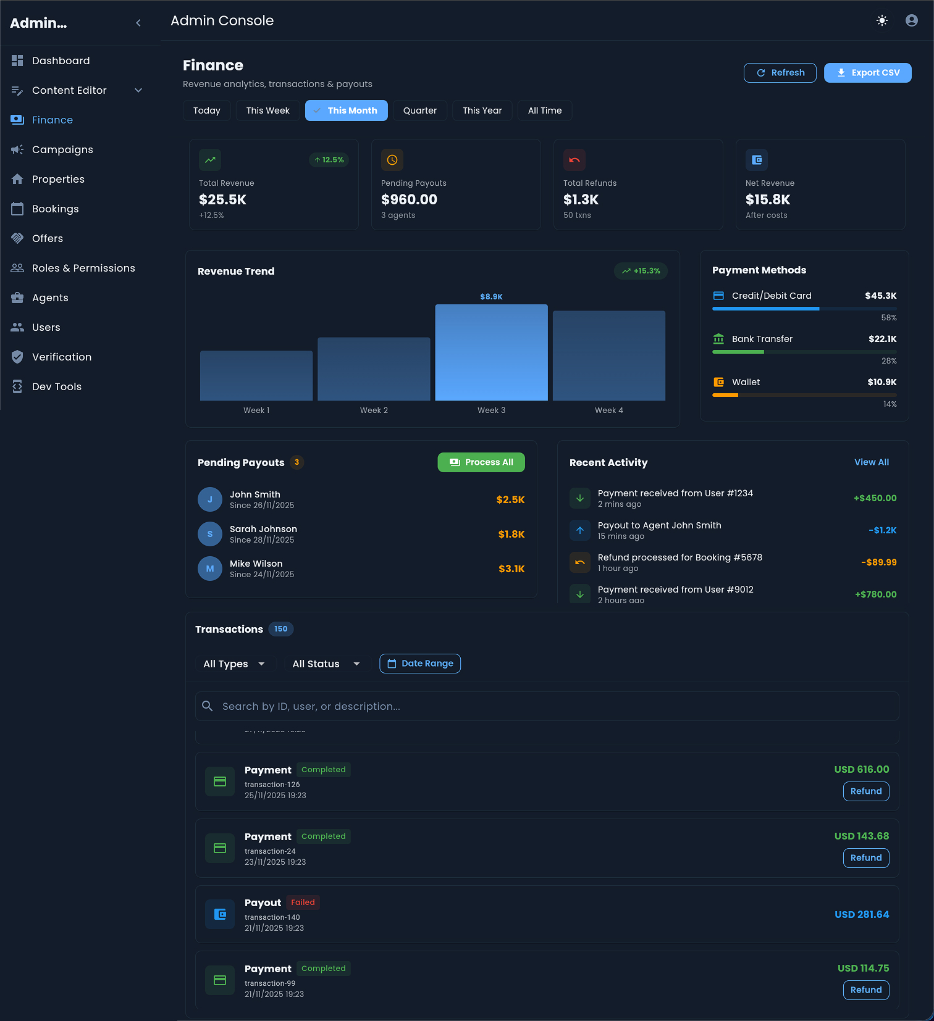Click the Process All payouts button
934x1021 pixels.
click(x=481, y=462)
